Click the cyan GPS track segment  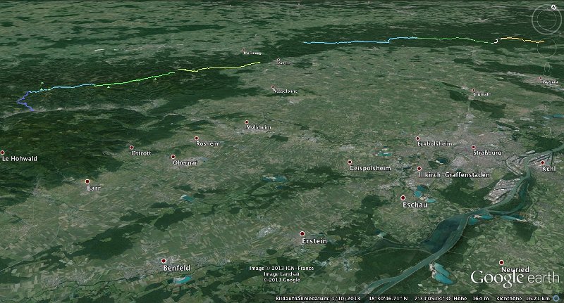click(345, 43)
